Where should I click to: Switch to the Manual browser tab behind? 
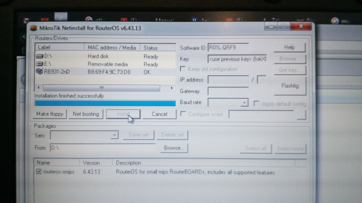(164, 20)
